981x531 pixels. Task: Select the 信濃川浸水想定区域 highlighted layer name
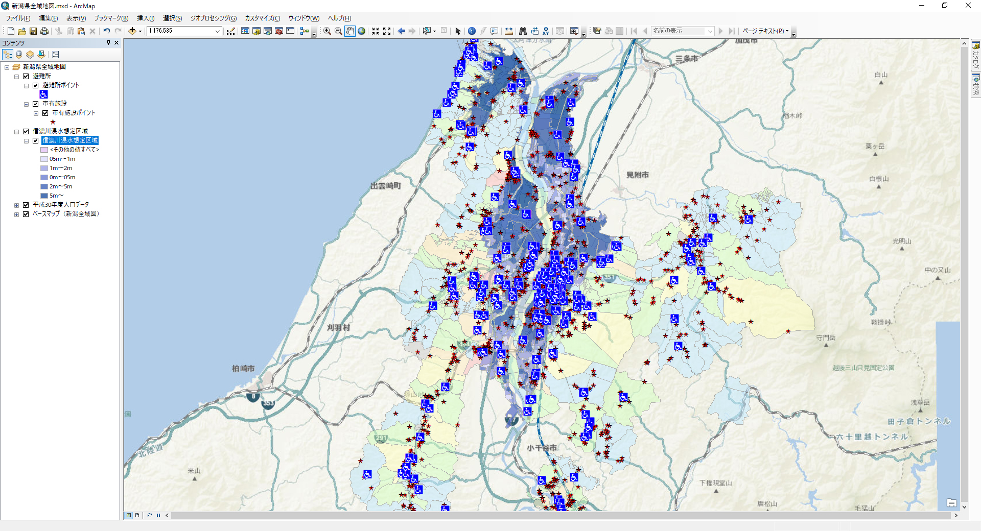pyautogui.click(x=70, y=140)
